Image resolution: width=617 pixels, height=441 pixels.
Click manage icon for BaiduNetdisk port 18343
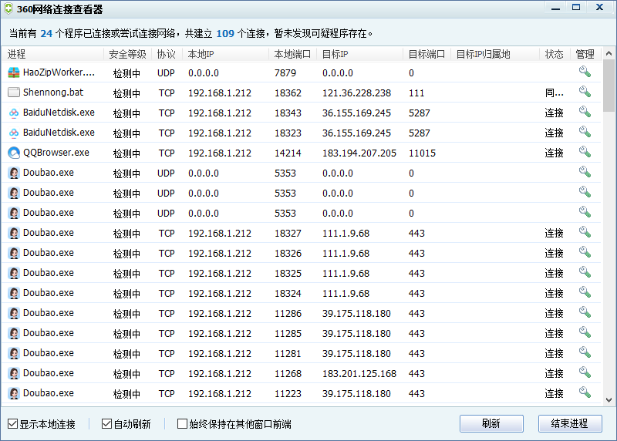585,112
